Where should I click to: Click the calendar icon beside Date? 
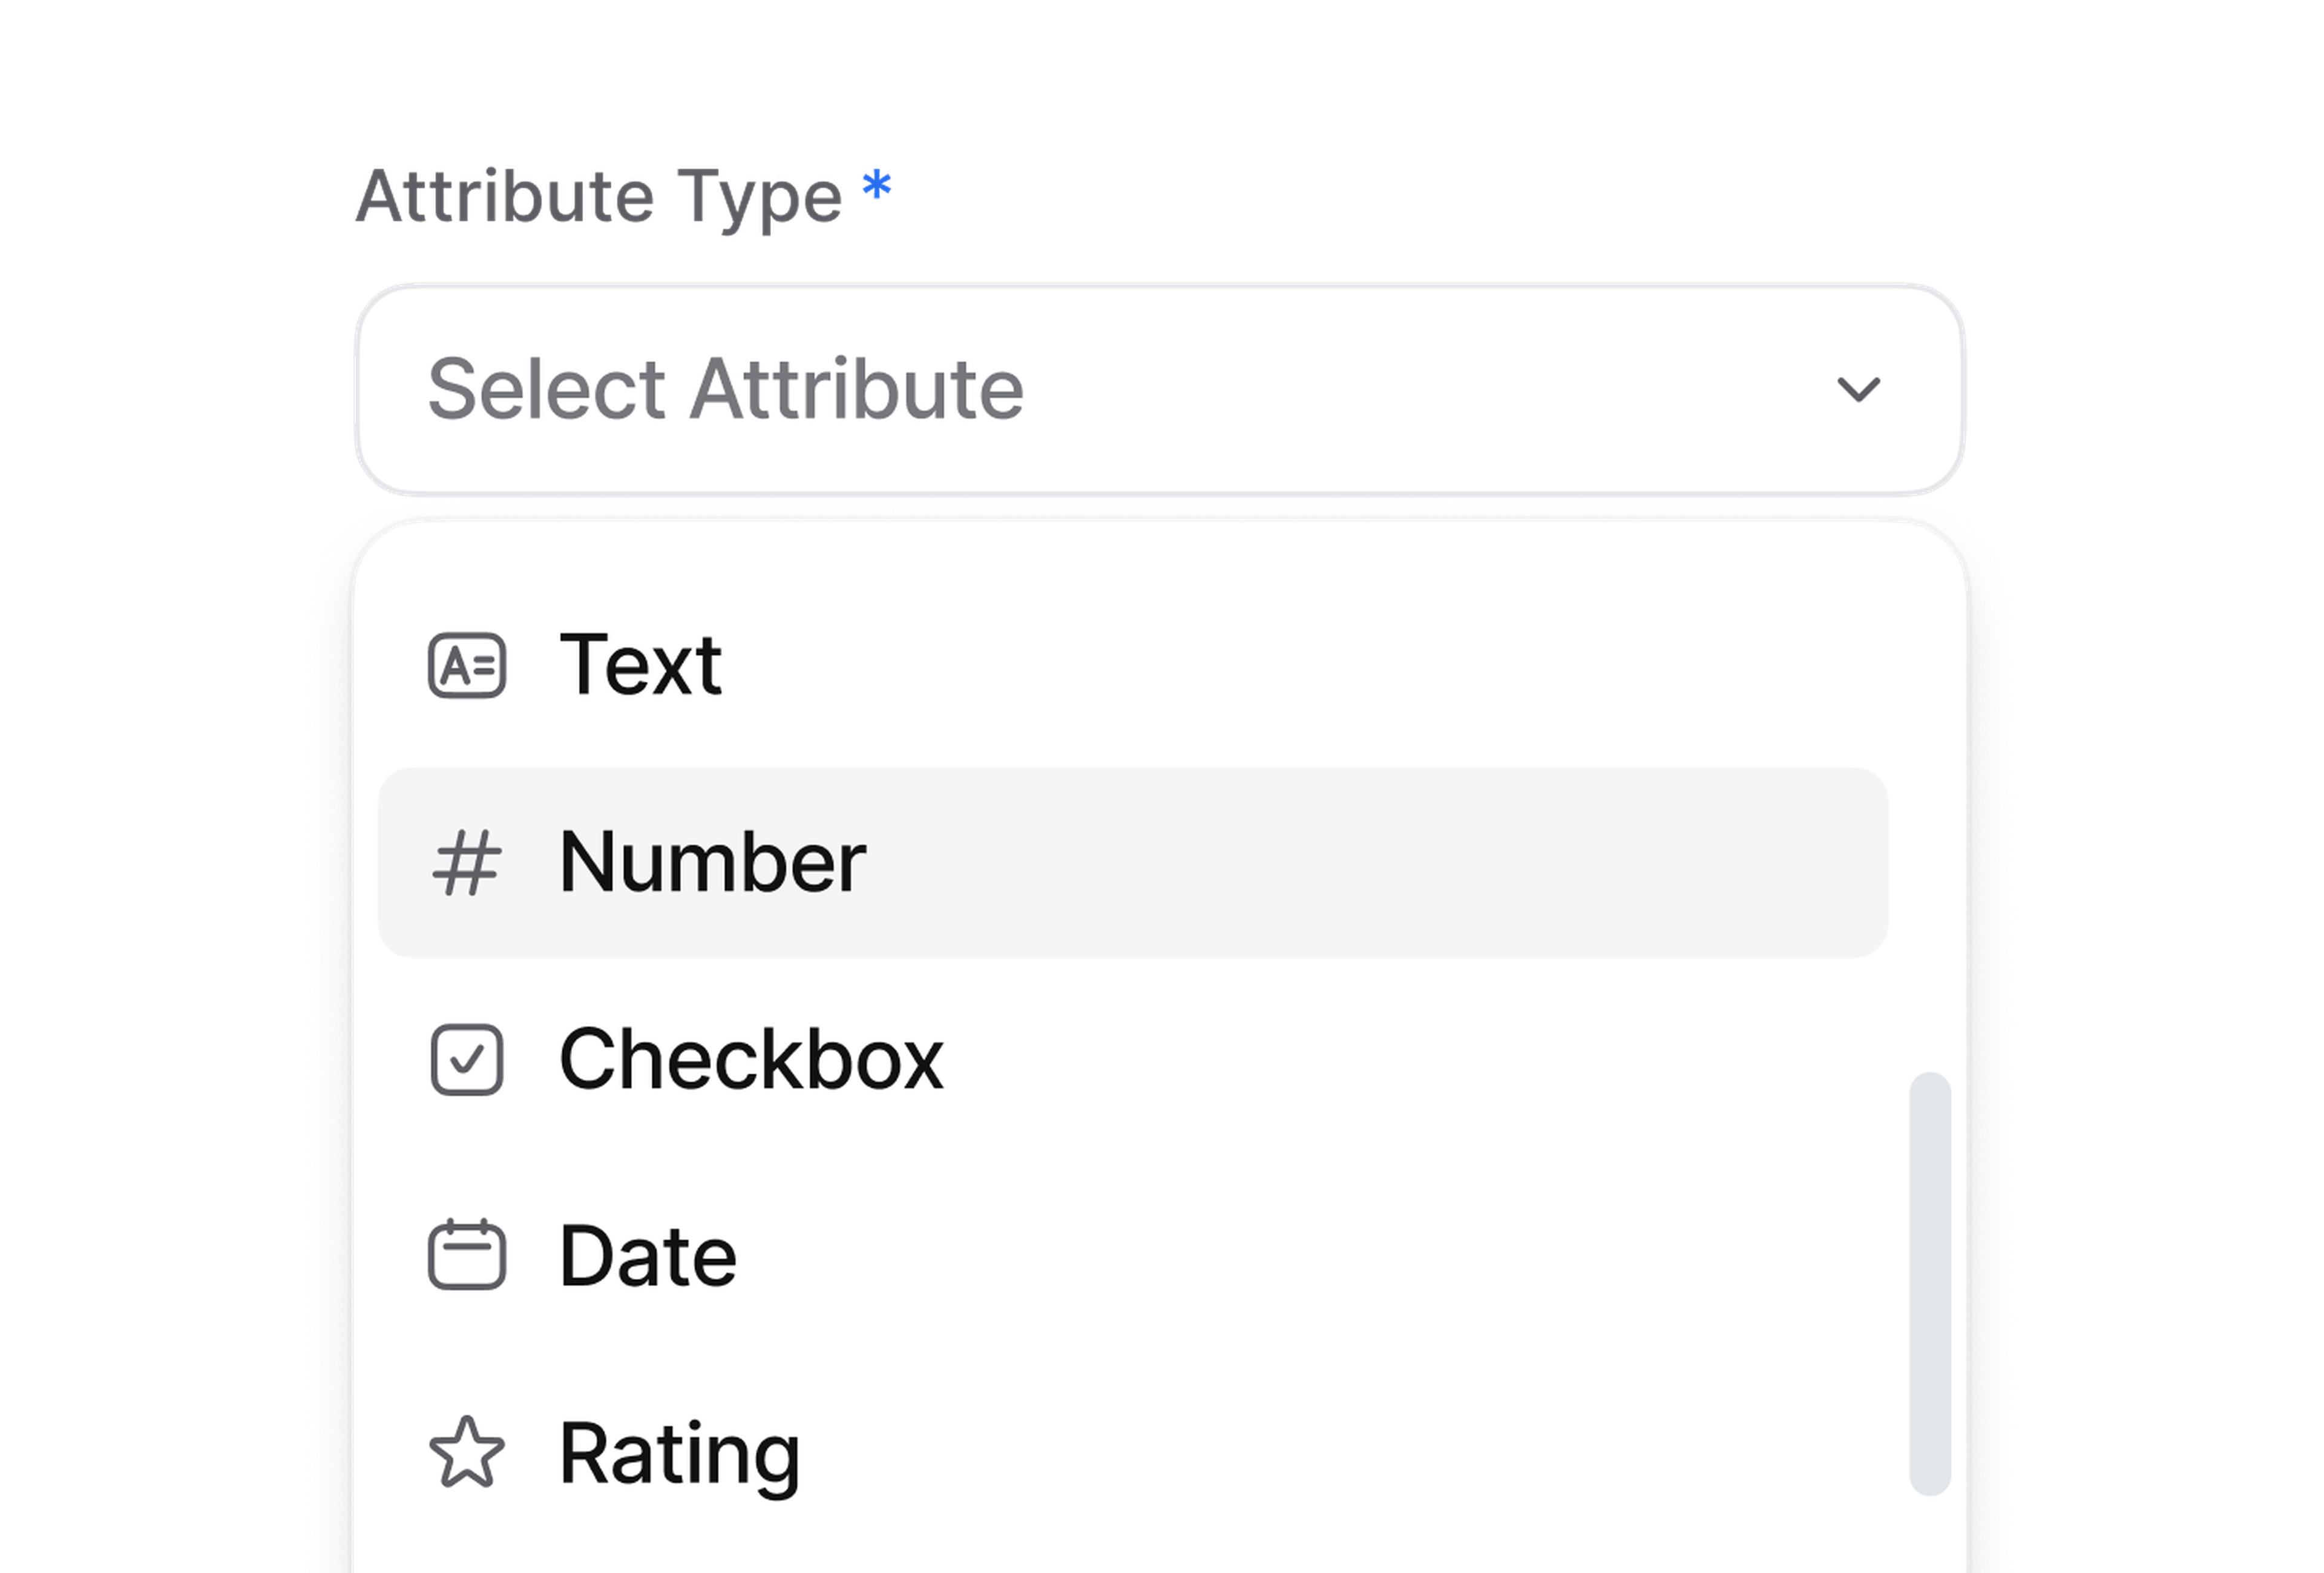466,1256
